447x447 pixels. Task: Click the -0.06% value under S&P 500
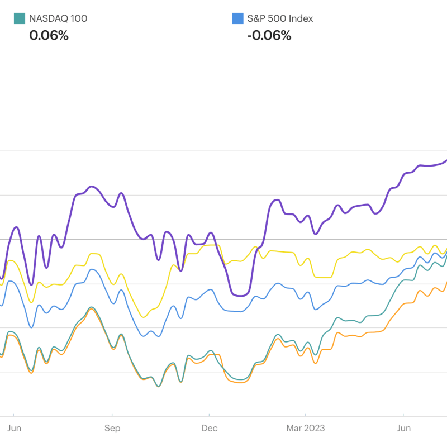[269, 36]
